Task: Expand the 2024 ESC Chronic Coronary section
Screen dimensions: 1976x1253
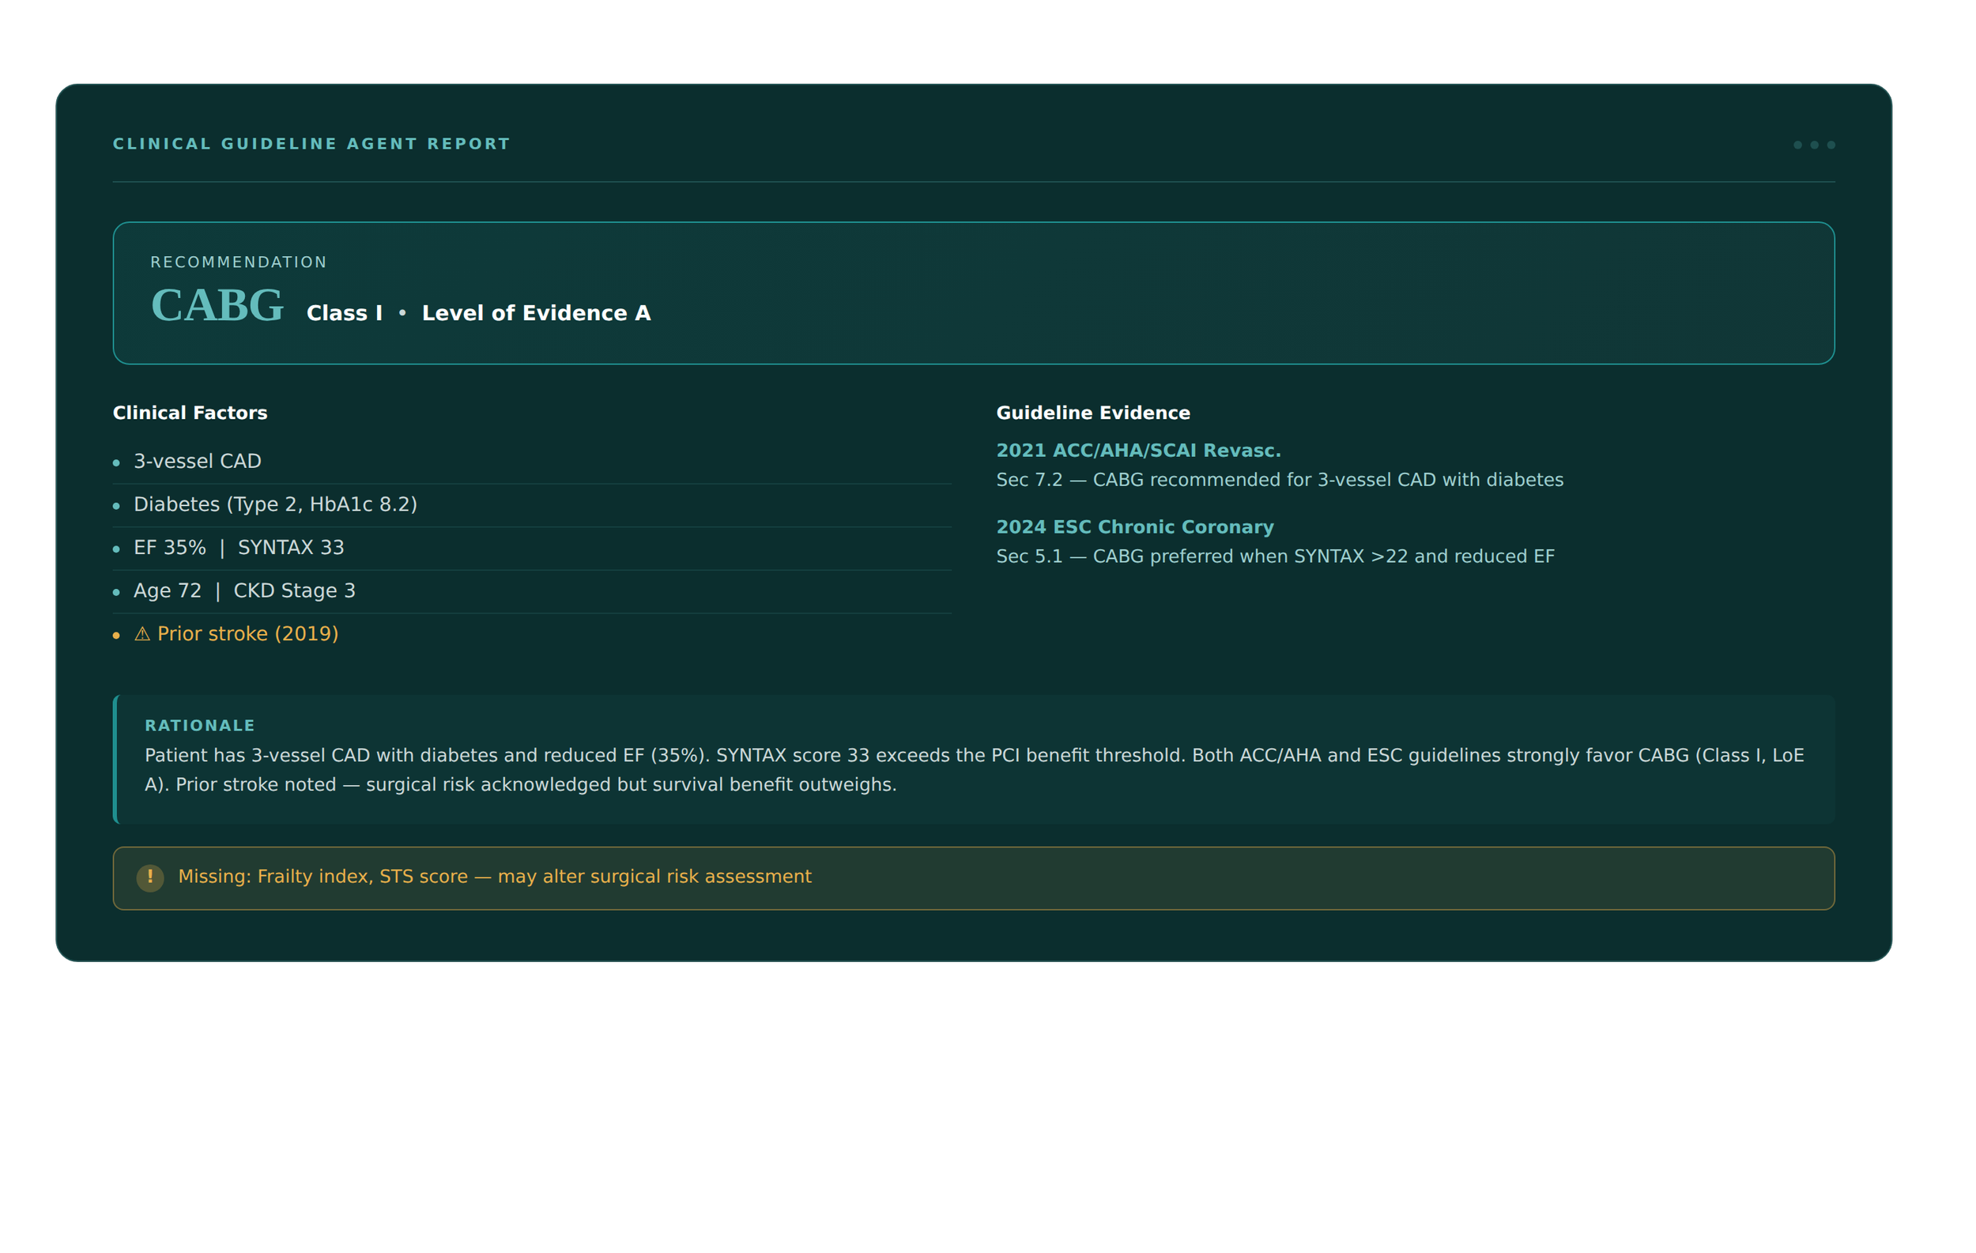Action: [1135, 526]
